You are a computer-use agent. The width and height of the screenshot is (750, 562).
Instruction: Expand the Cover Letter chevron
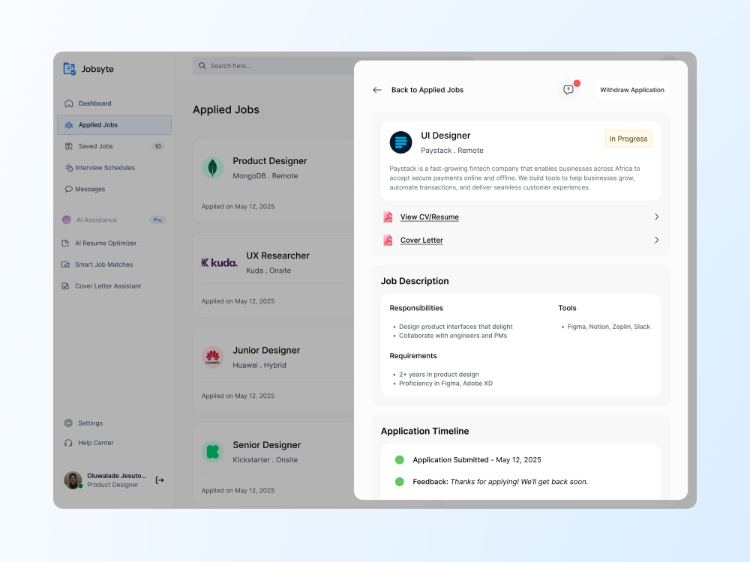click(x=656, y=241)
